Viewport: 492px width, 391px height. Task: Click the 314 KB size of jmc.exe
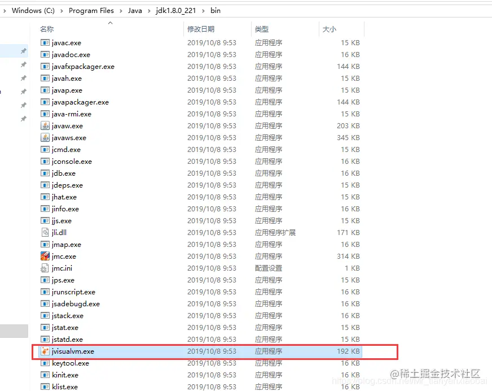(348, 256)
